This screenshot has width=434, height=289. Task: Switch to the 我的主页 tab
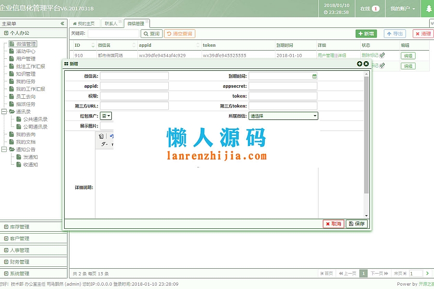[84, 24]
